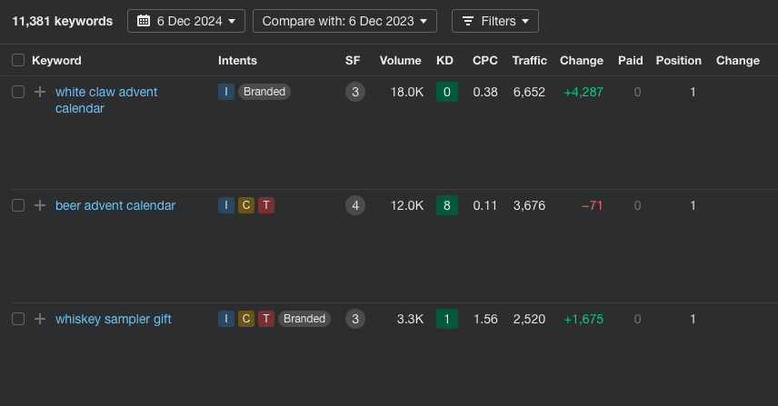
Task: Open the Filters dropdown
Action: (495, 21)
